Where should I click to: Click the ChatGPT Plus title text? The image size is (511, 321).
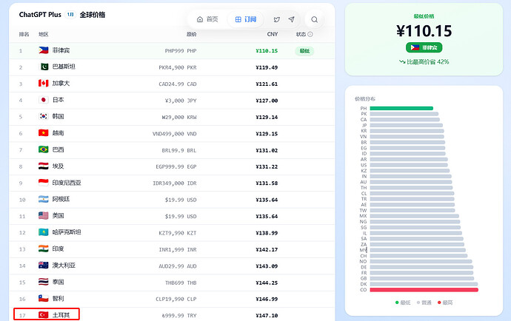tap(40, 15)
